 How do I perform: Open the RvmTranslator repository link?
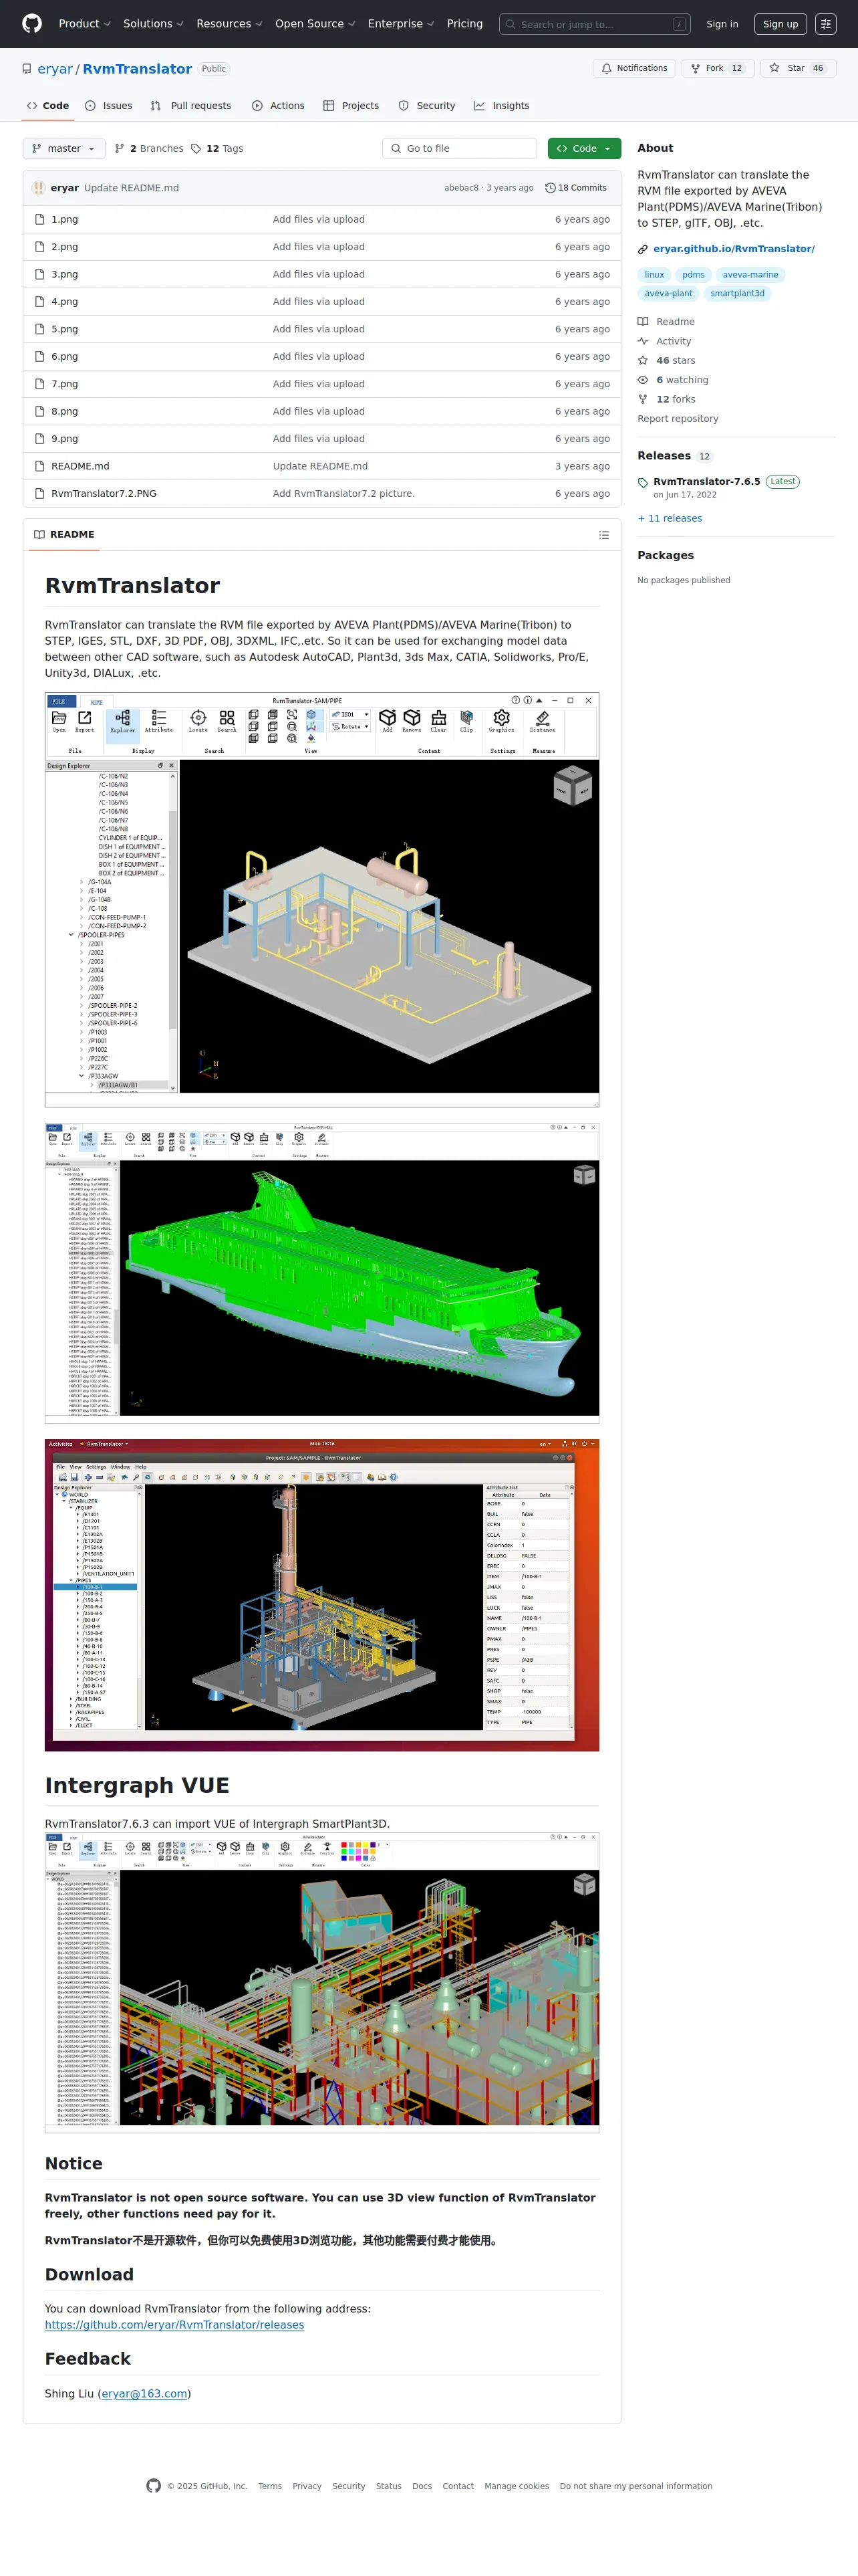click(137, 69)
